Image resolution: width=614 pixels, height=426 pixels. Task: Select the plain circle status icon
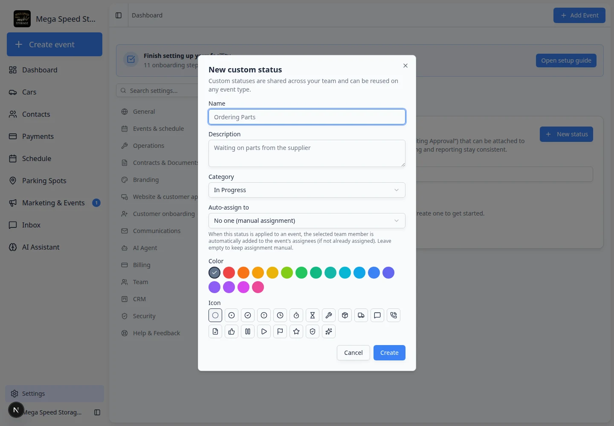[x=215, y=315]
